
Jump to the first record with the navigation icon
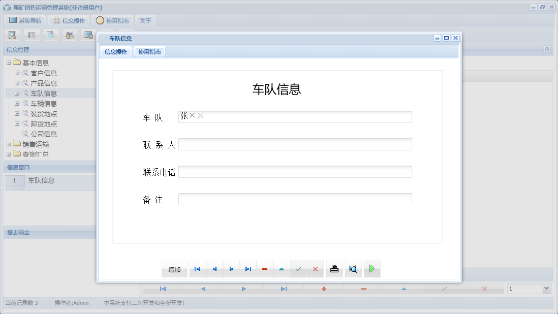pos(197,268)
